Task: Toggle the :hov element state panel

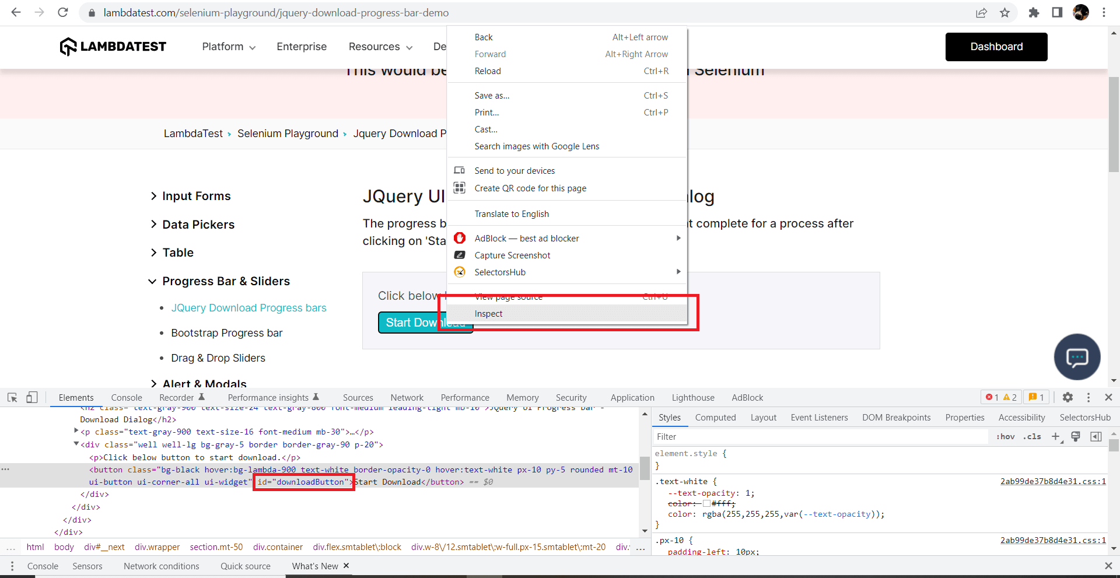Action: coord(1006,436)
